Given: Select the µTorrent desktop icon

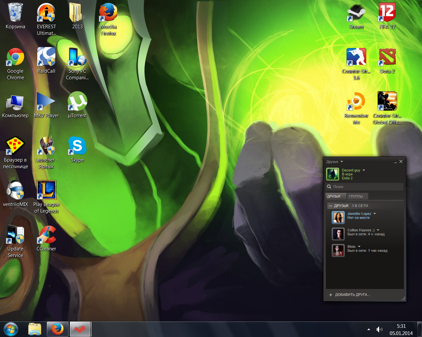Looking at the screenshot, I should pos(77,101).
